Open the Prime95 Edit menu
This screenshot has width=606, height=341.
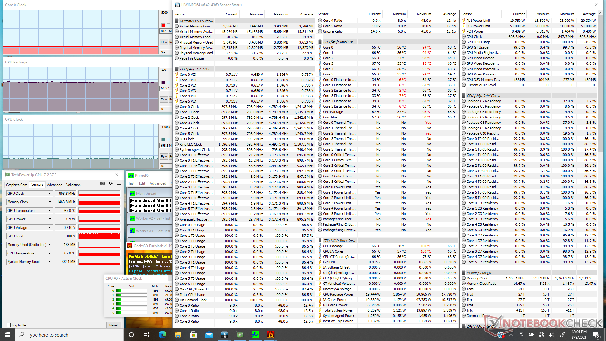[142, 183]
